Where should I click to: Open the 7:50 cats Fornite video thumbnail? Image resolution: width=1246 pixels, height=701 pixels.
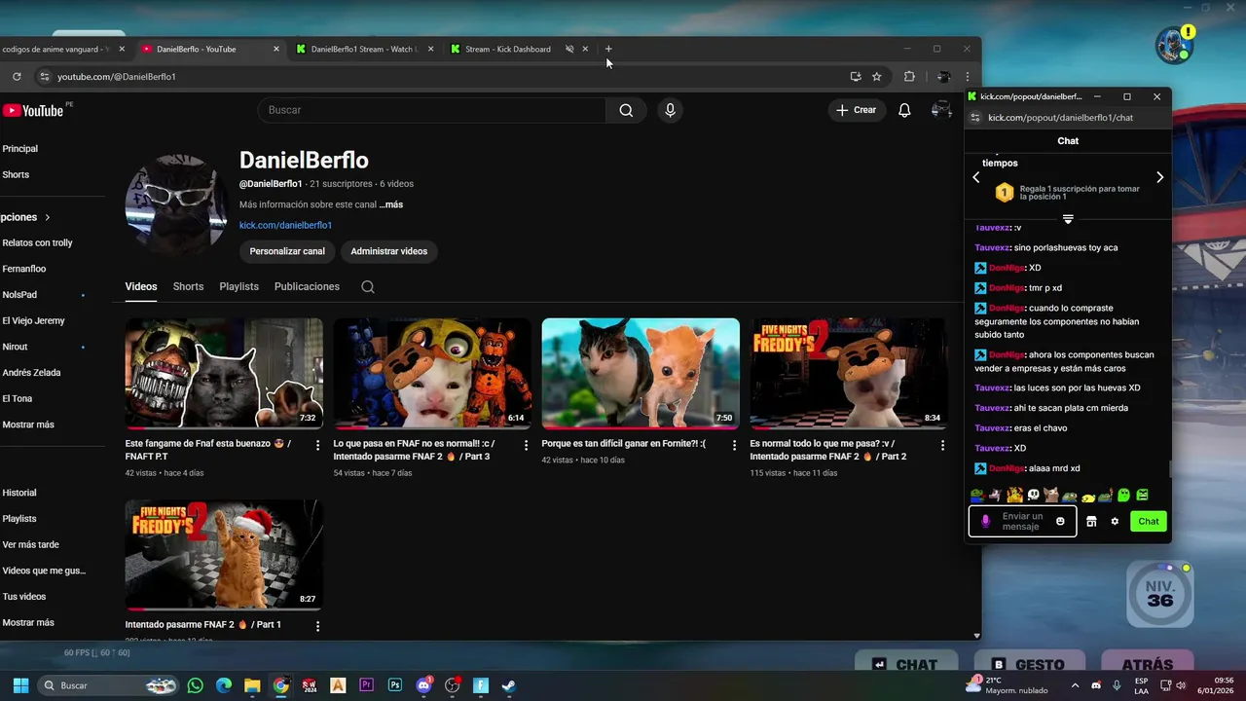[x=641, y=373]
